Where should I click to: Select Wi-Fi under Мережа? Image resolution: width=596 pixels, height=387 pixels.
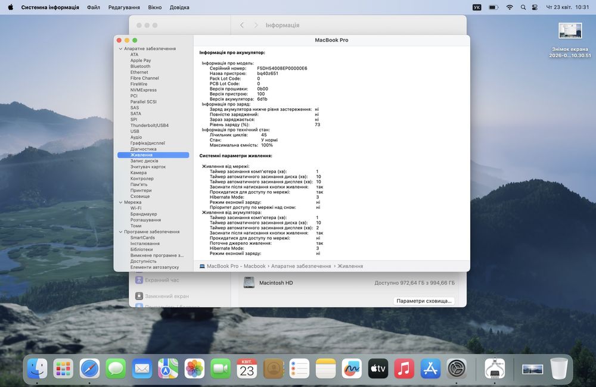(x=136, y=208)
